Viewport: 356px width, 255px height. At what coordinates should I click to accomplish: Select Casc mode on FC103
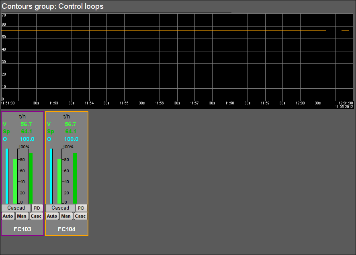(x=36, y=216)
